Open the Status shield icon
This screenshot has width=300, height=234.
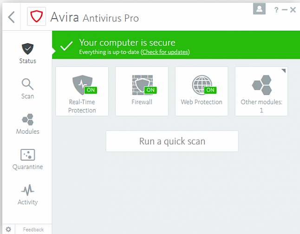point(27,48)
